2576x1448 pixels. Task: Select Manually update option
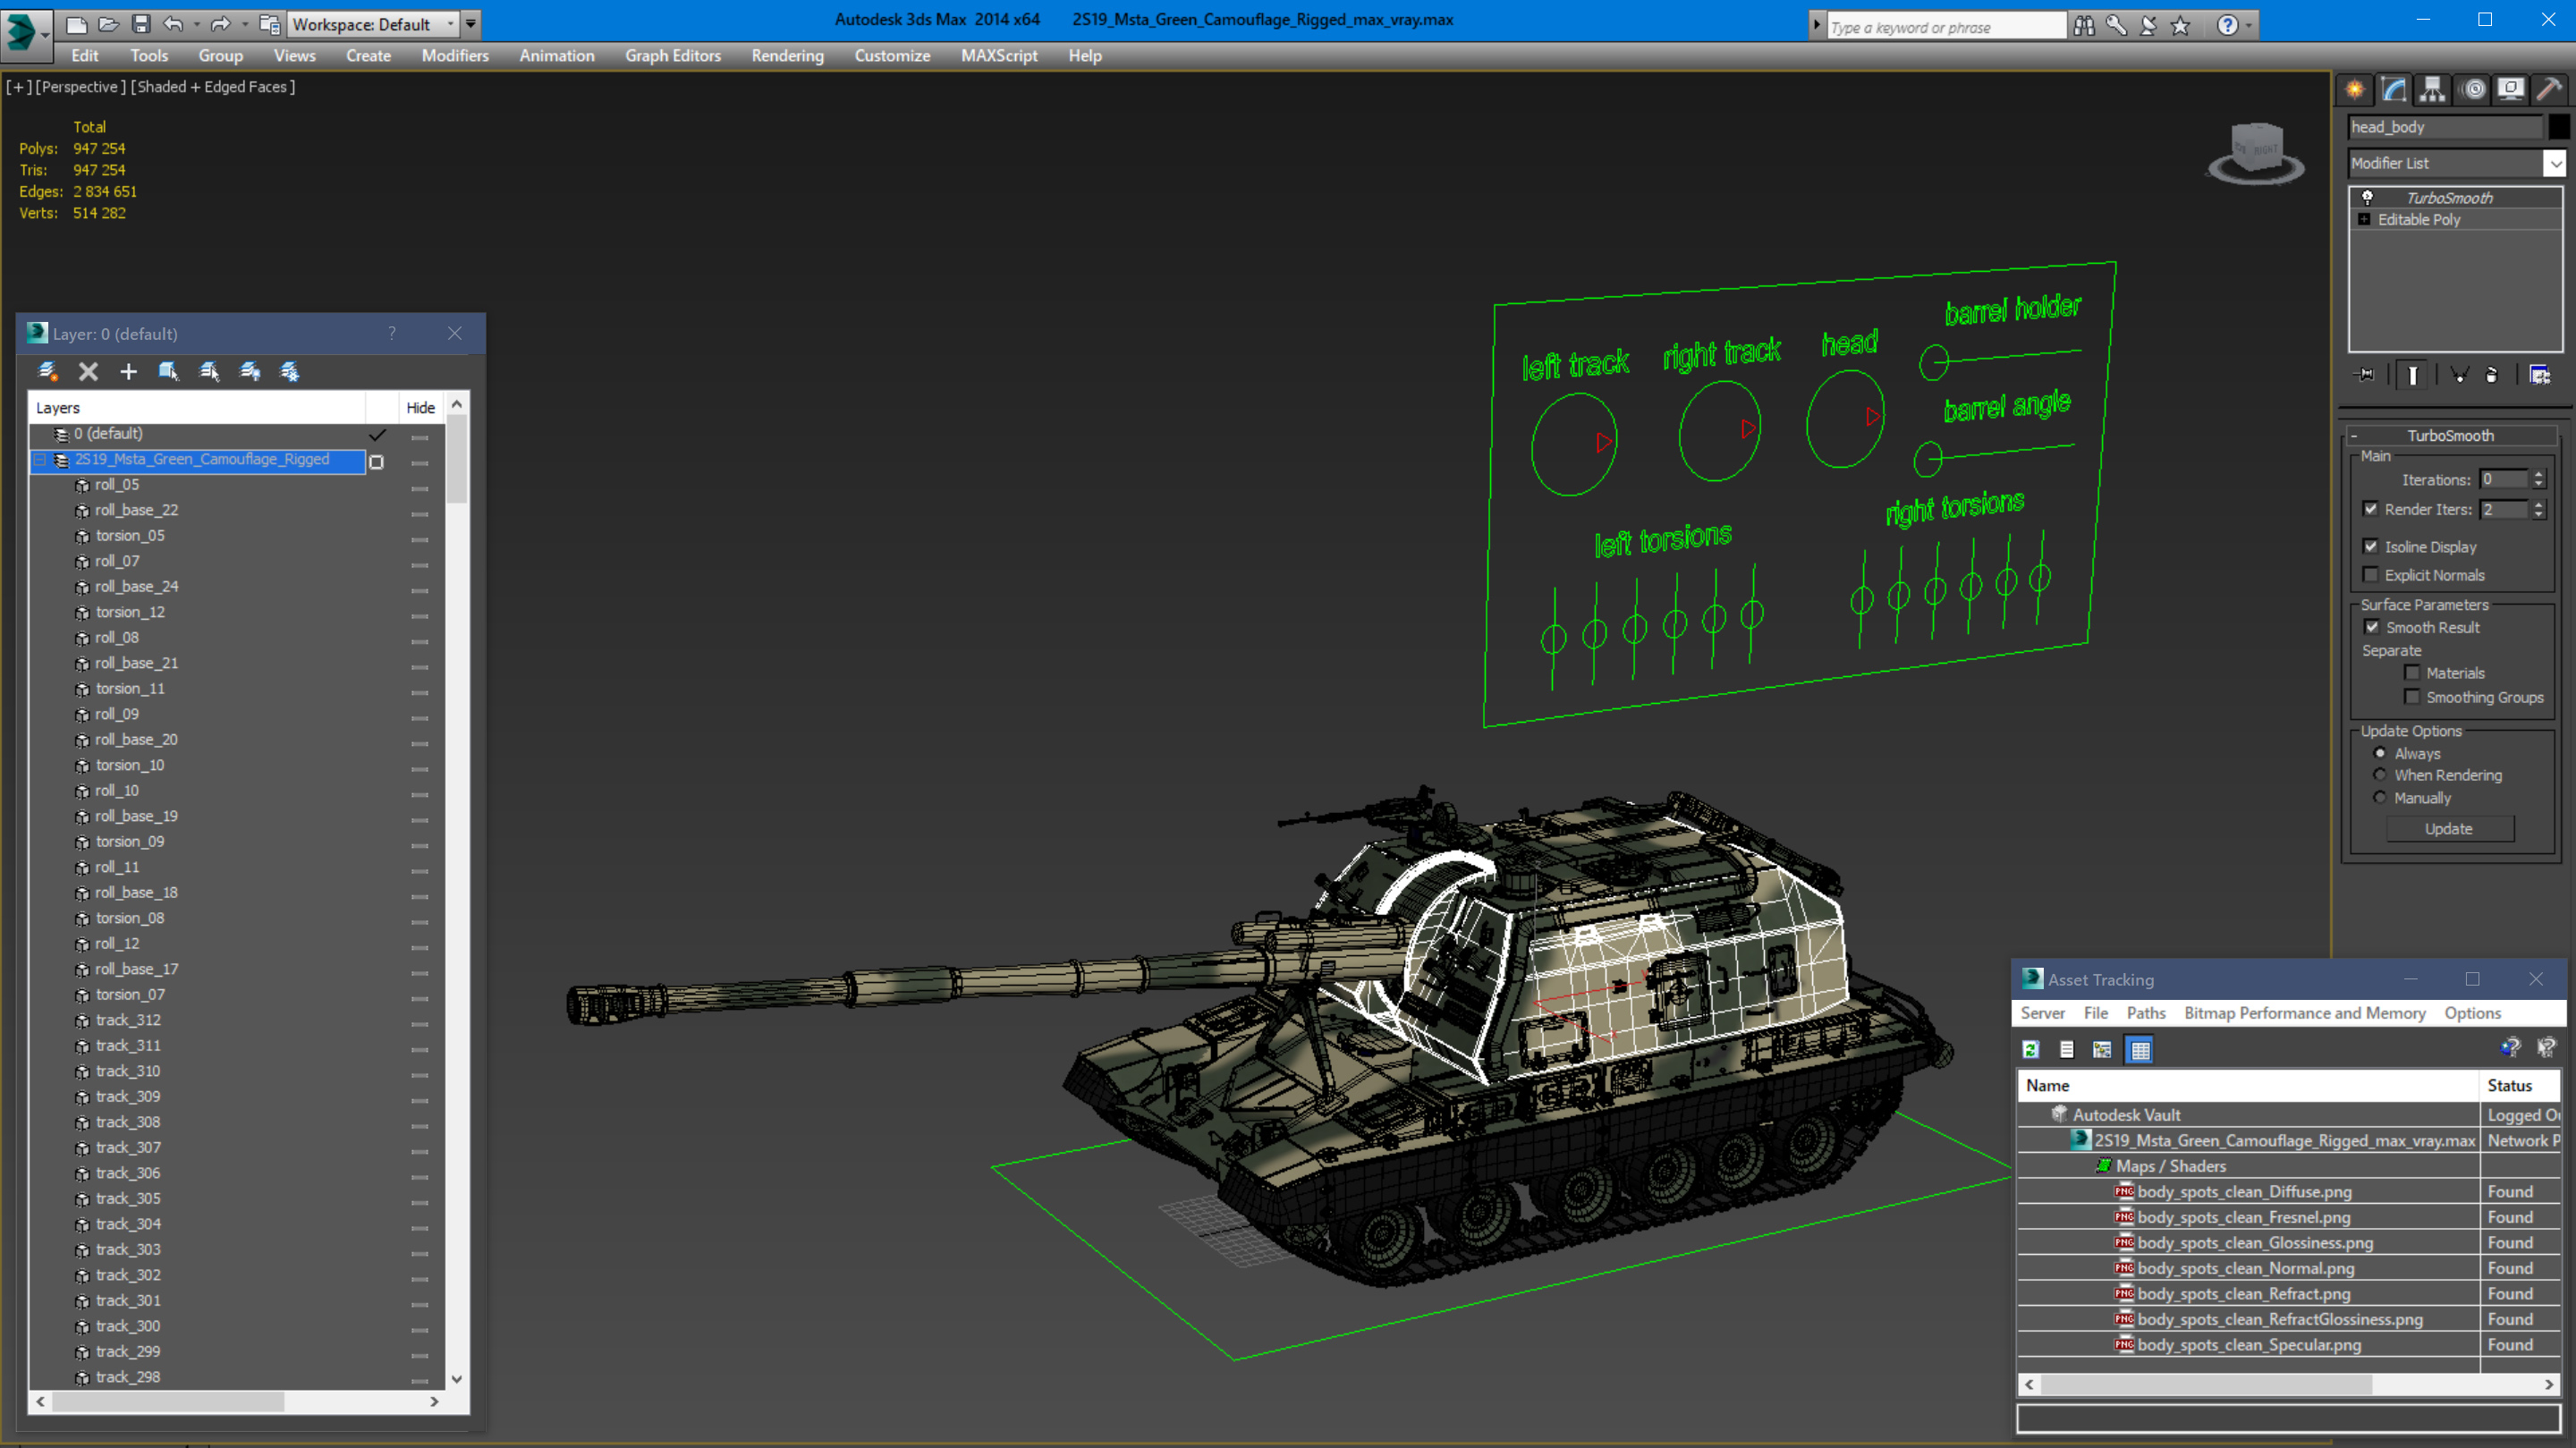click(2380, 798)
